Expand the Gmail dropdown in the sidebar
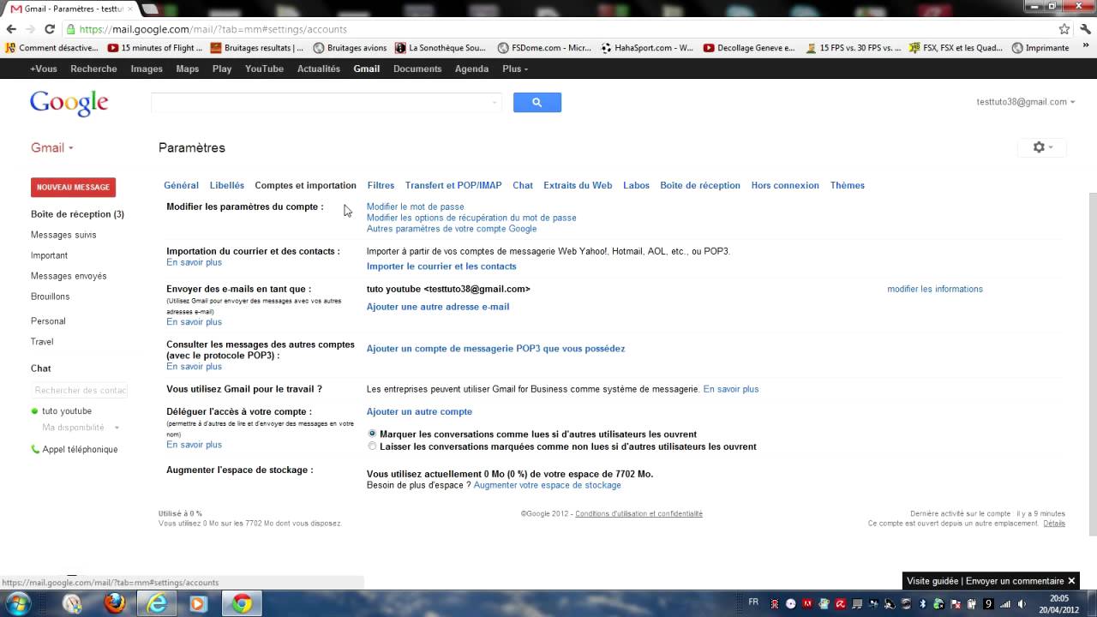 click(52, 147)
